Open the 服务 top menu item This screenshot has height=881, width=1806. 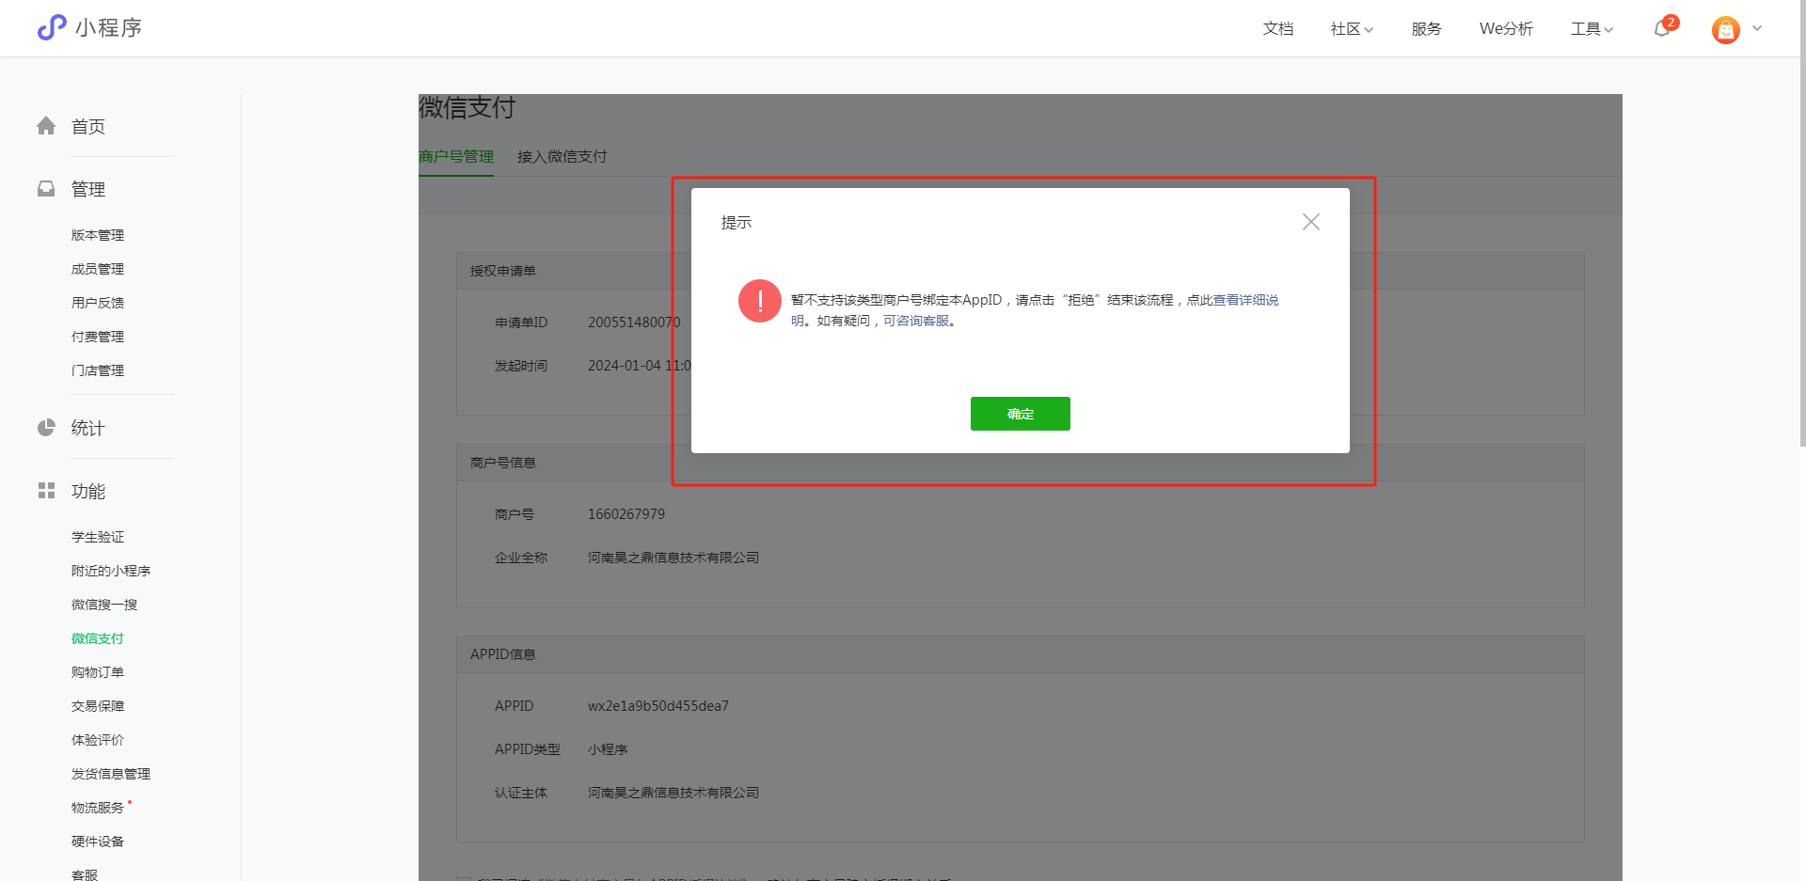1426,29
